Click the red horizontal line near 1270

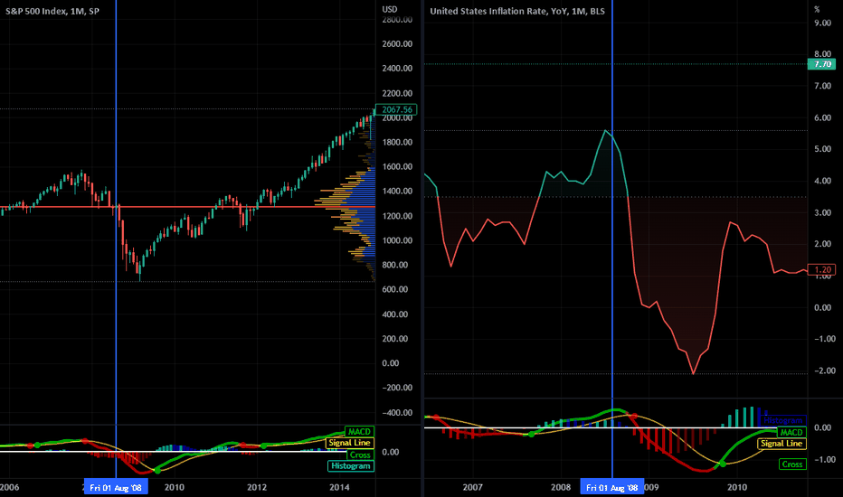coord(187,206)
